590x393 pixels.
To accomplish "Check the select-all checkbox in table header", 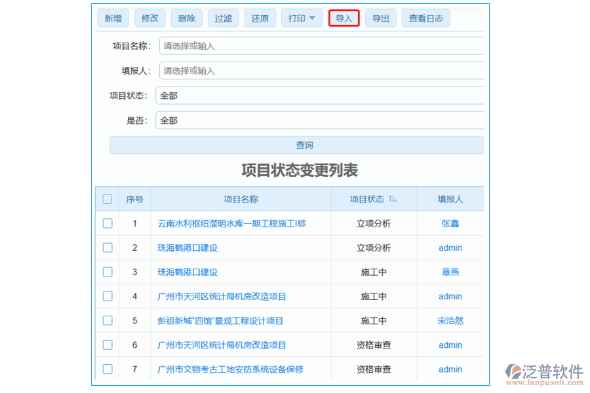I will coord(107,198).
